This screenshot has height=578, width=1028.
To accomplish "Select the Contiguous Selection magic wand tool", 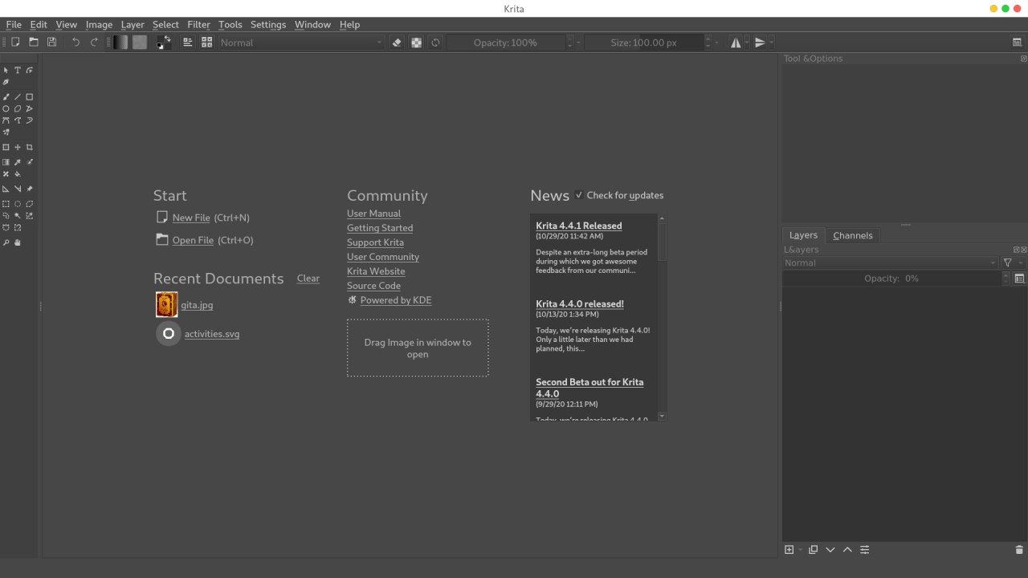I will [18, 216].
